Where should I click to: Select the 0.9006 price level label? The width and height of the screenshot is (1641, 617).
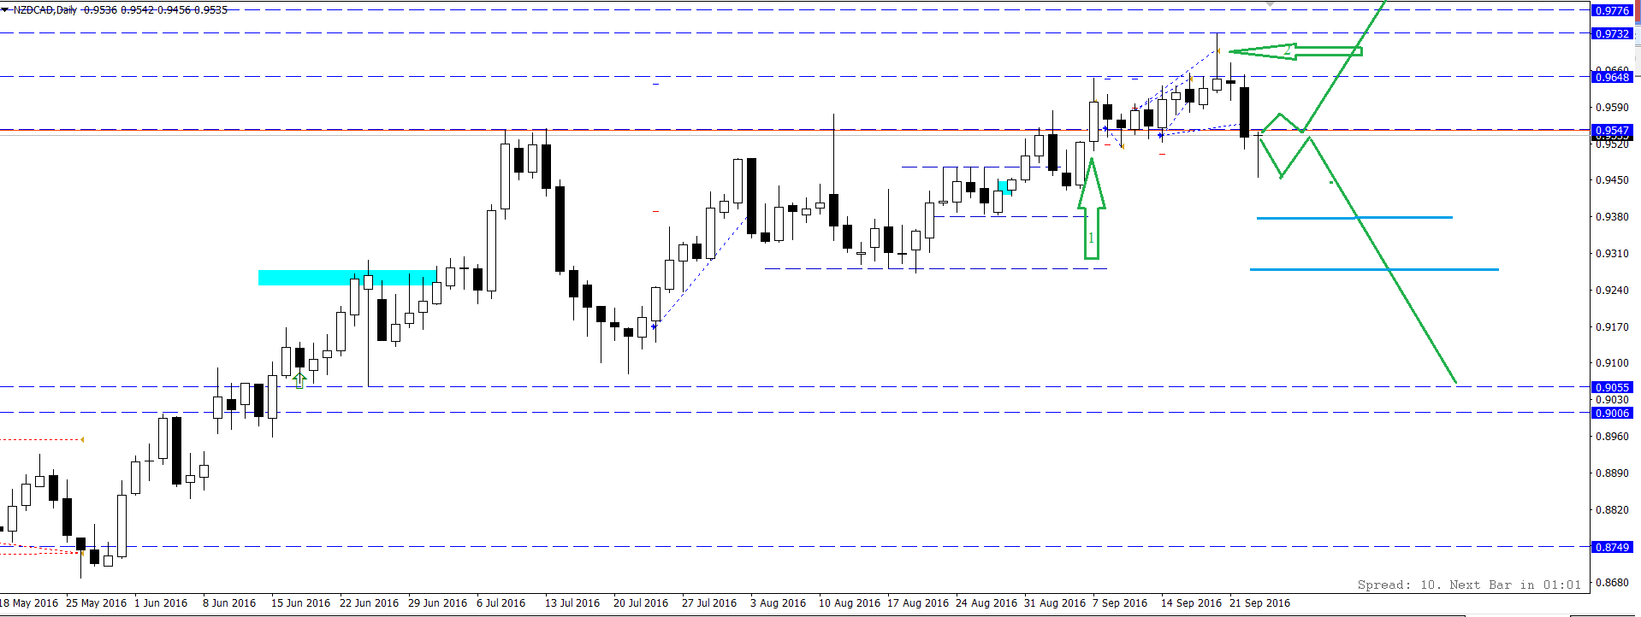click(1613, 413)
